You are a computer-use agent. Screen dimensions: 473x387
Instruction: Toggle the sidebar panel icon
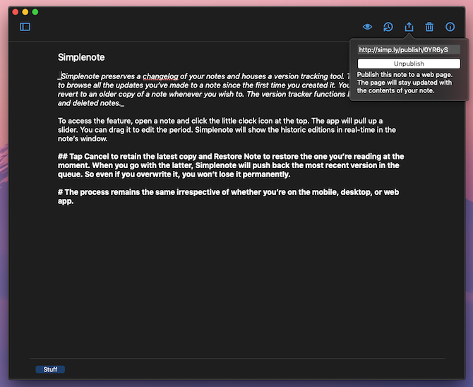click(25, 27)
